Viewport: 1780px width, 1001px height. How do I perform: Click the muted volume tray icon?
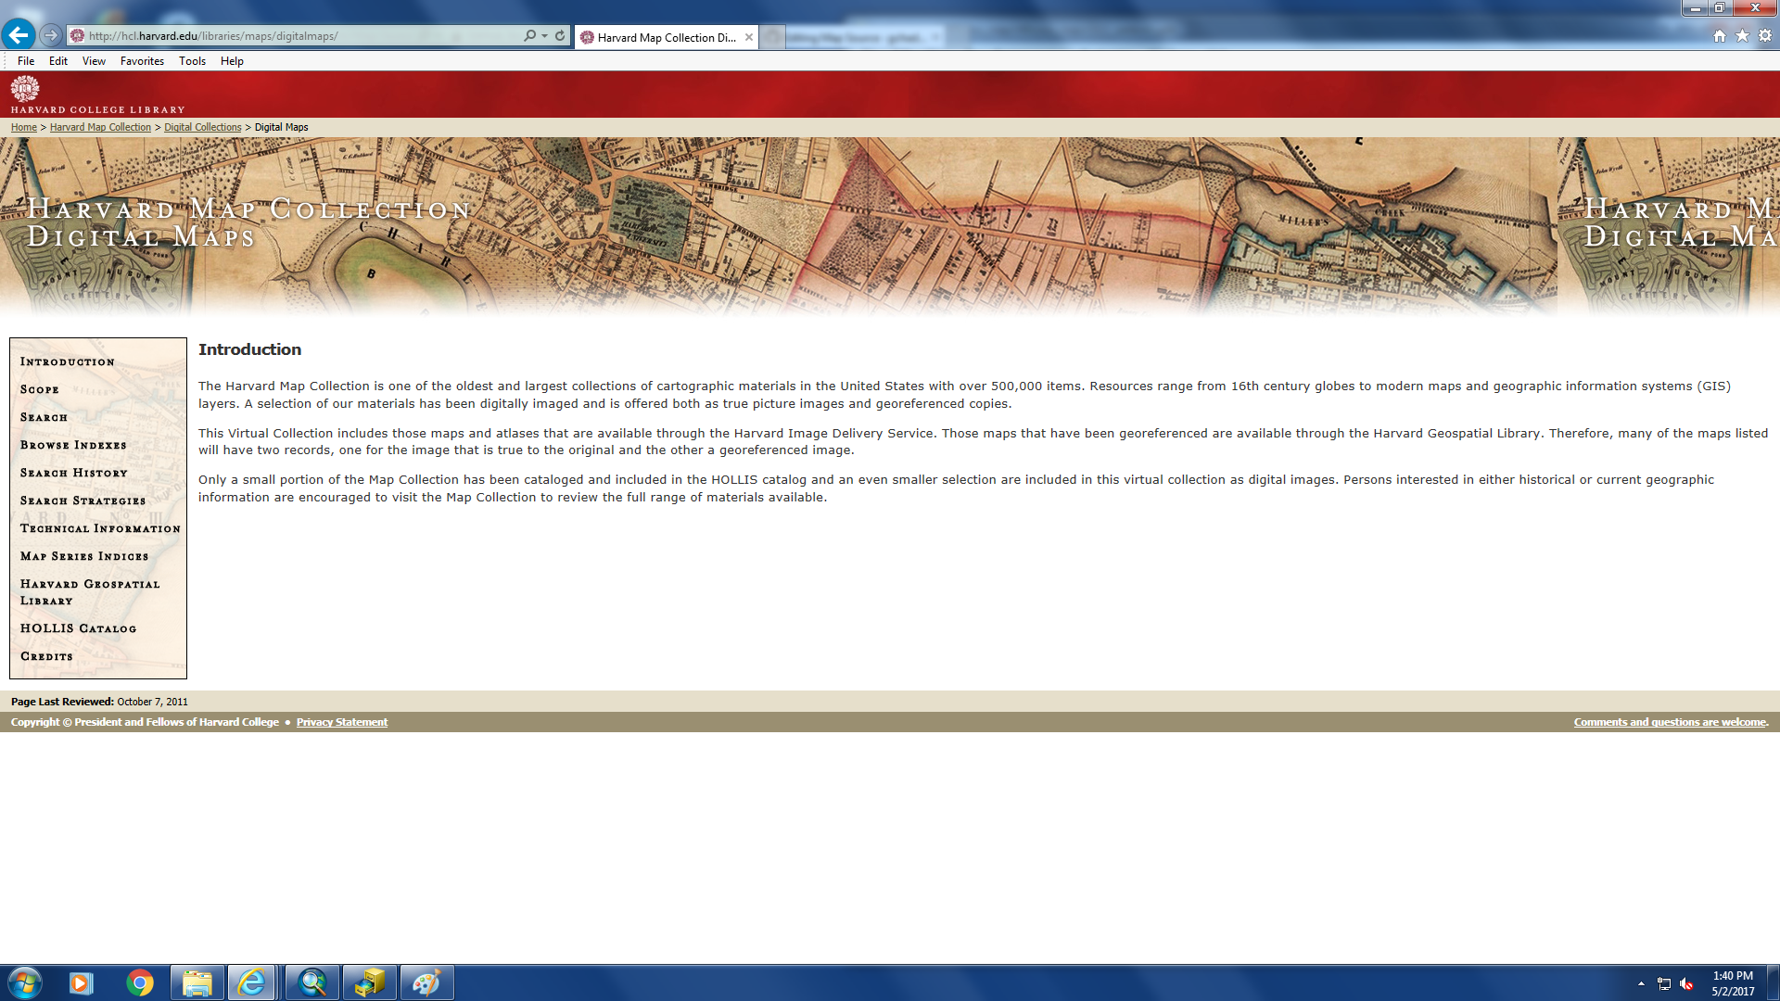(x=1686, y=984)
